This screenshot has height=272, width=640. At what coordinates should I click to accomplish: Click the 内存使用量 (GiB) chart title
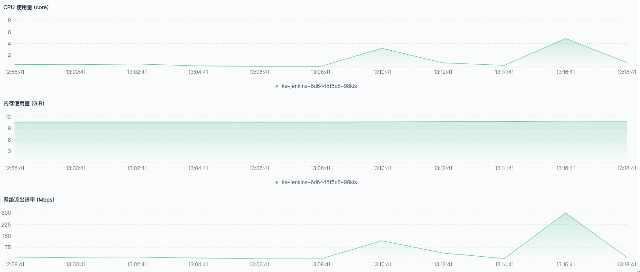tap(24, 104)
